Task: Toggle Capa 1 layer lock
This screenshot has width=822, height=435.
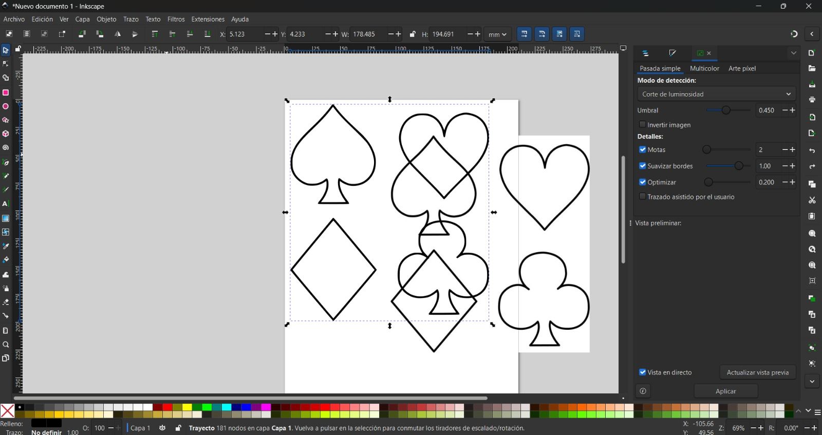Action: (x=178, y=428)
